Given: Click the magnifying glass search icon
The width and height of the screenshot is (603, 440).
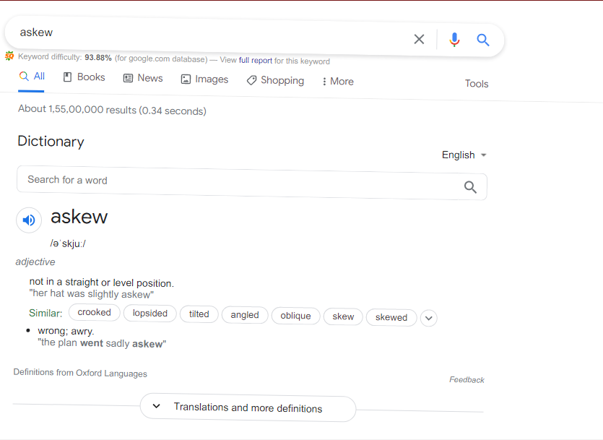Looking at the screenshot, I should point(483,40).
